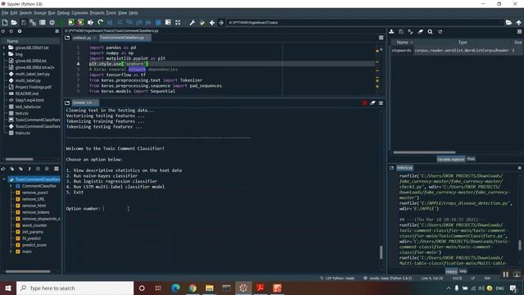Run the file with green play icon
524x295 pixels.
click(x=61, y=22)
